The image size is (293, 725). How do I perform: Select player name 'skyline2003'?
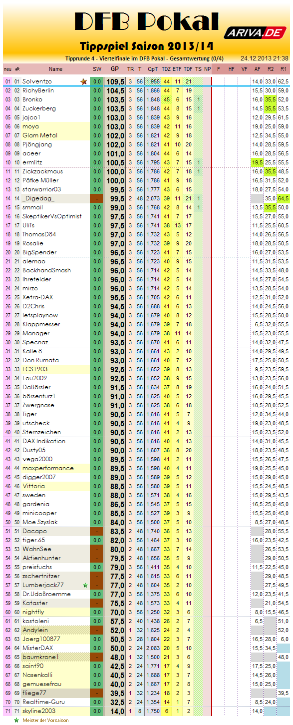click(x=39, y=711)
